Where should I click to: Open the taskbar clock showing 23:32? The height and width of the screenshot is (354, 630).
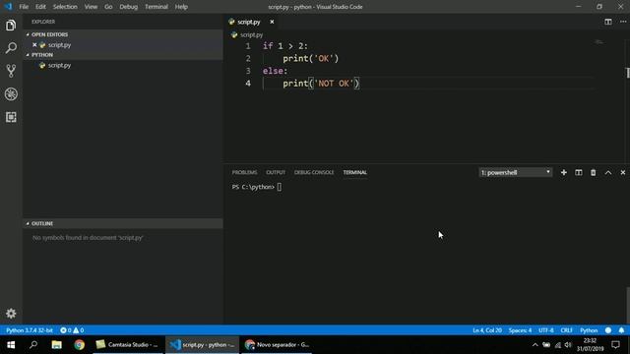590,345
